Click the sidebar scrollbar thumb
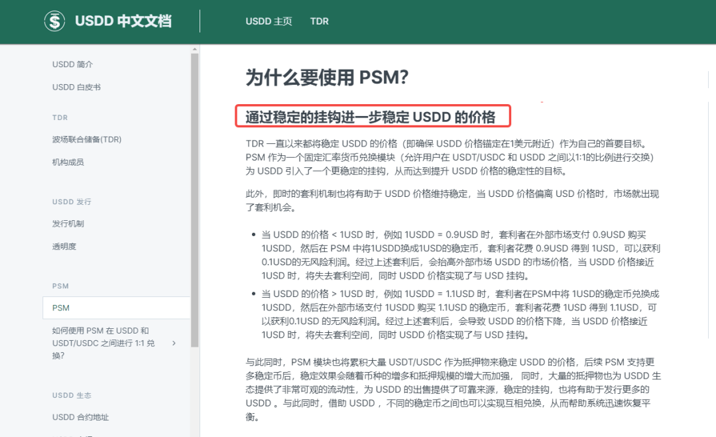This screenshot has width=716, height=437. pos(195,200)
